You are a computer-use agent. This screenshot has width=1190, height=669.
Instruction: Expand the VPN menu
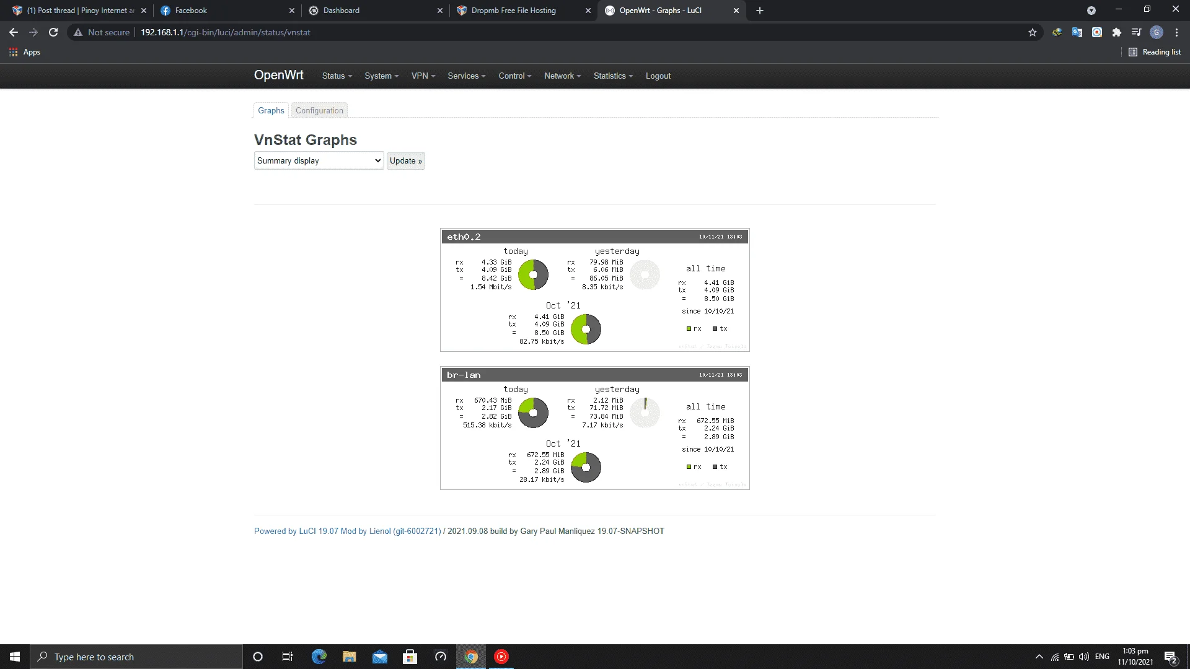pyautogui.click(x=423, y=76)
